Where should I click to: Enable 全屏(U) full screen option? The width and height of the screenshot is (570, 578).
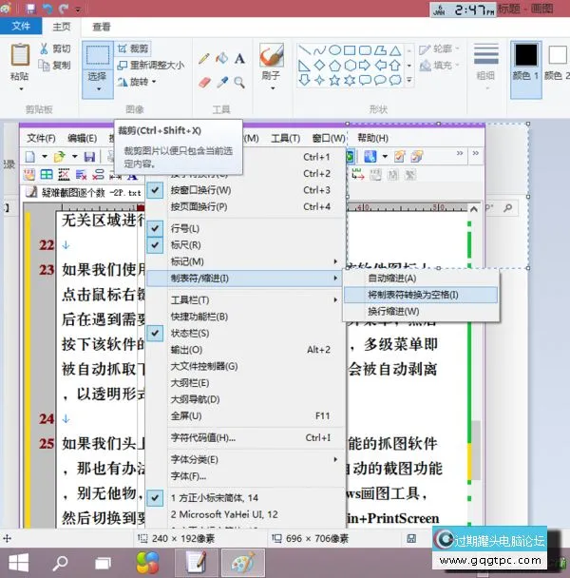(x=246, y=415)
